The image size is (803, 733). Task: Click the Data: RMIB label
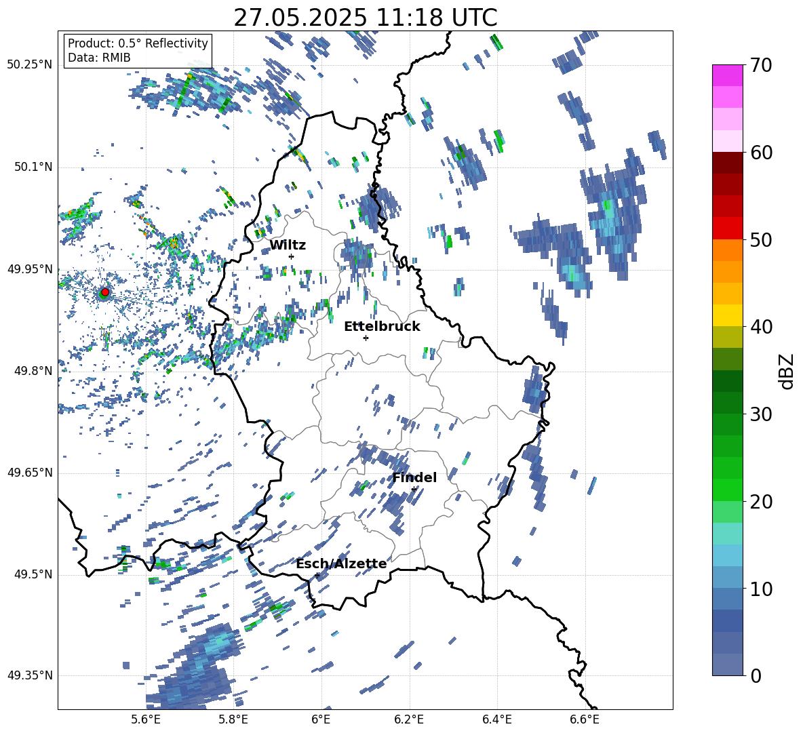coord(99,58)
